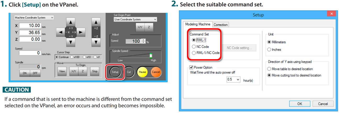
Task: Click the round Cut button
Action: pyautogui.click(x=129, y=72)
